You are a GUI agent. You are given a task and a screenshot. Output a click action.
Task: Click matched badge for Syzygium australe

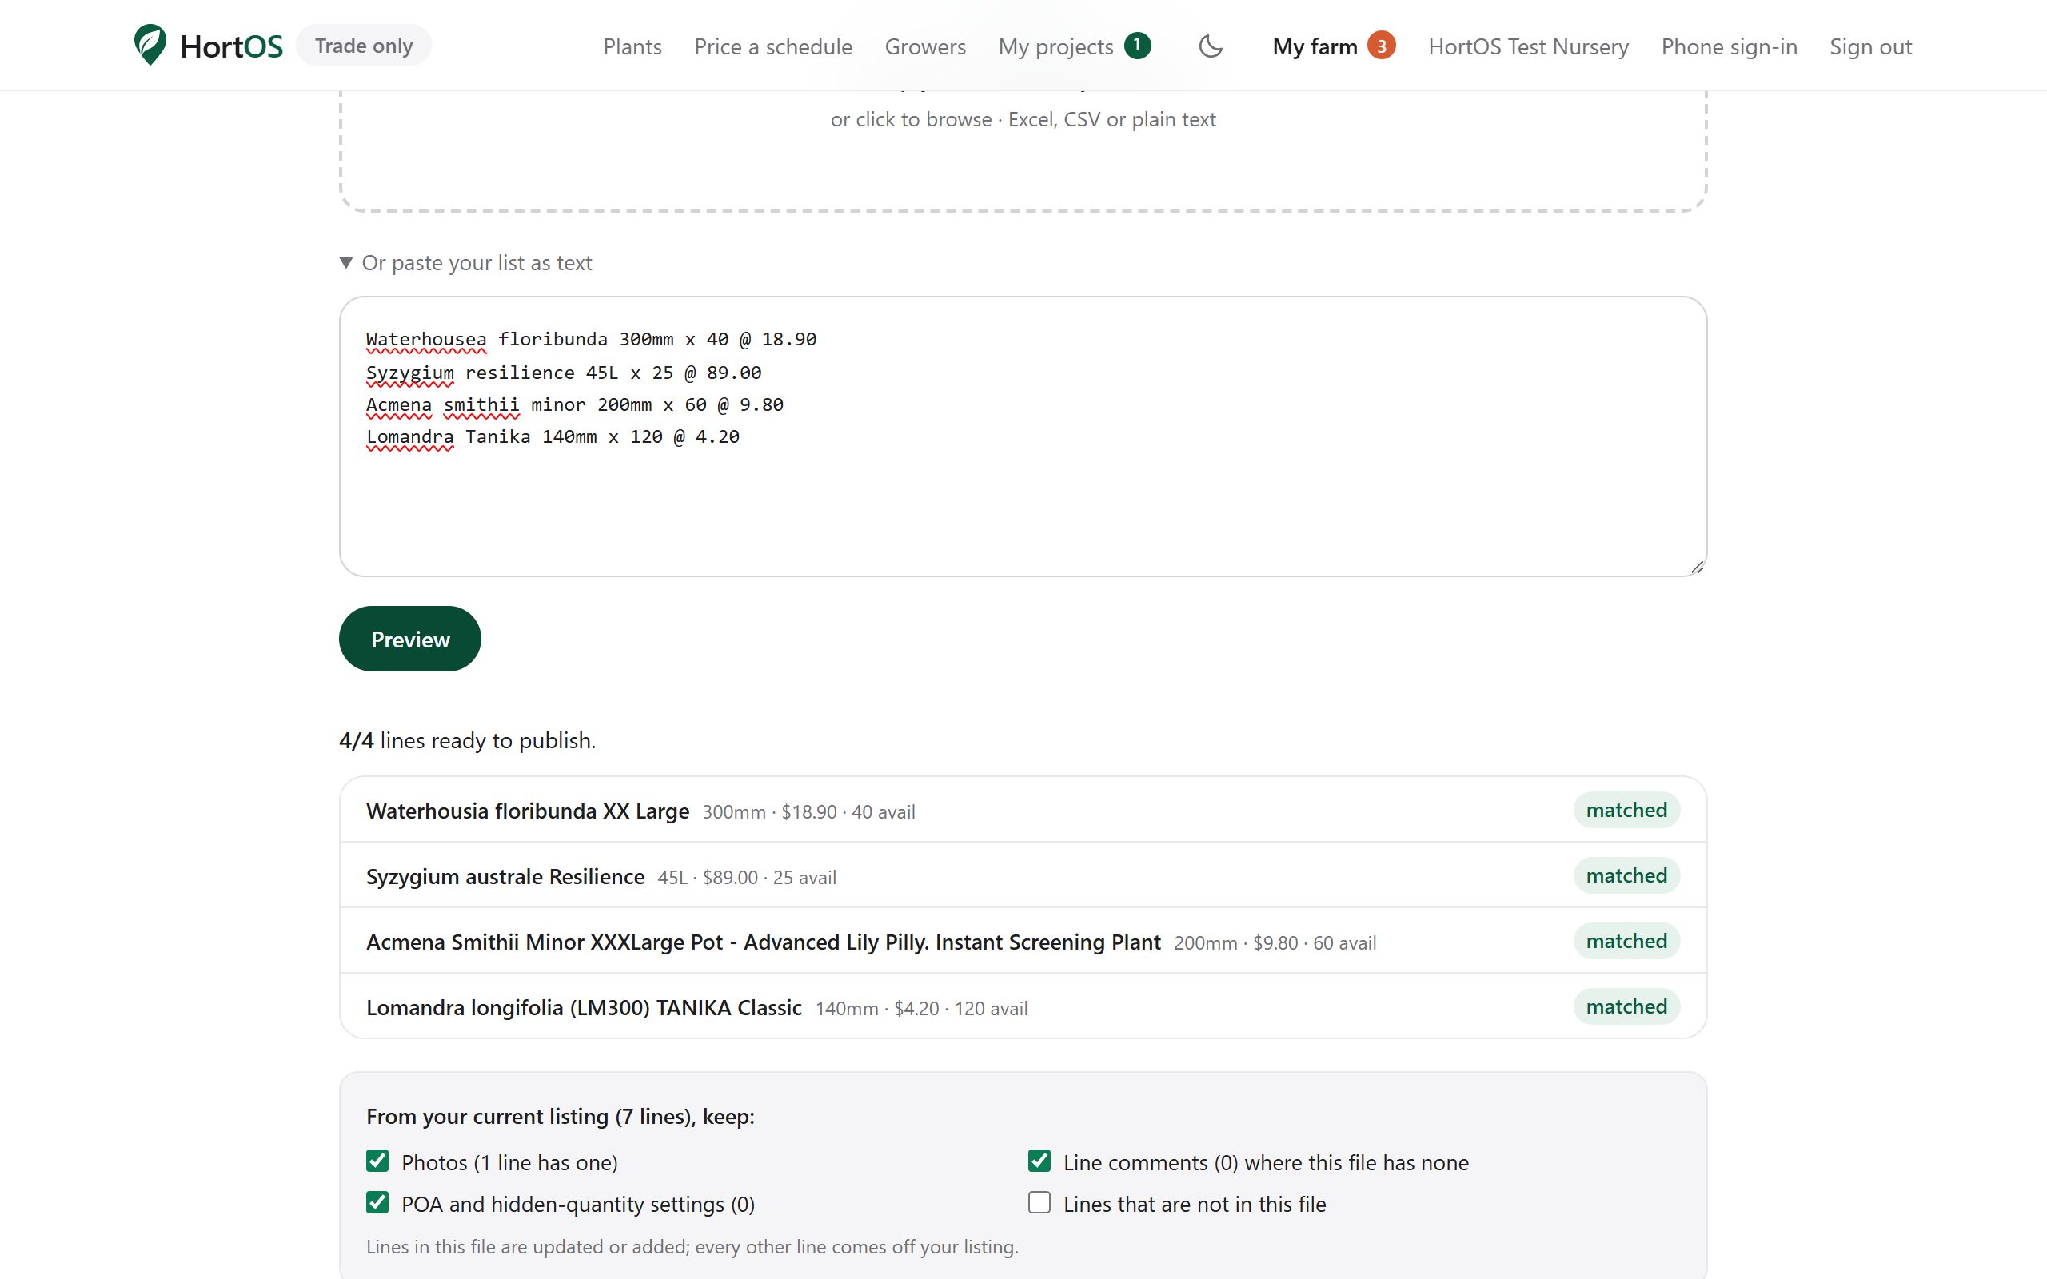tap(1626, 875)
